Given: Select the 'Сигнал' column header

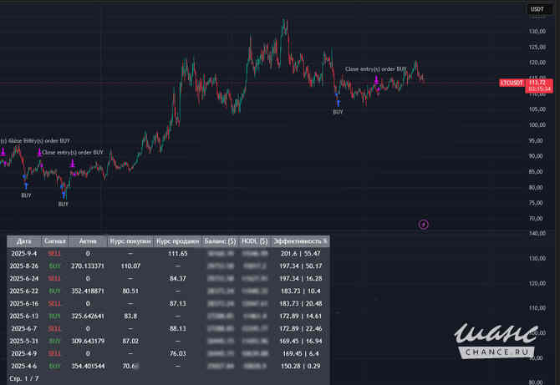Looking at the screenshot, I should (x=55, y=241).
